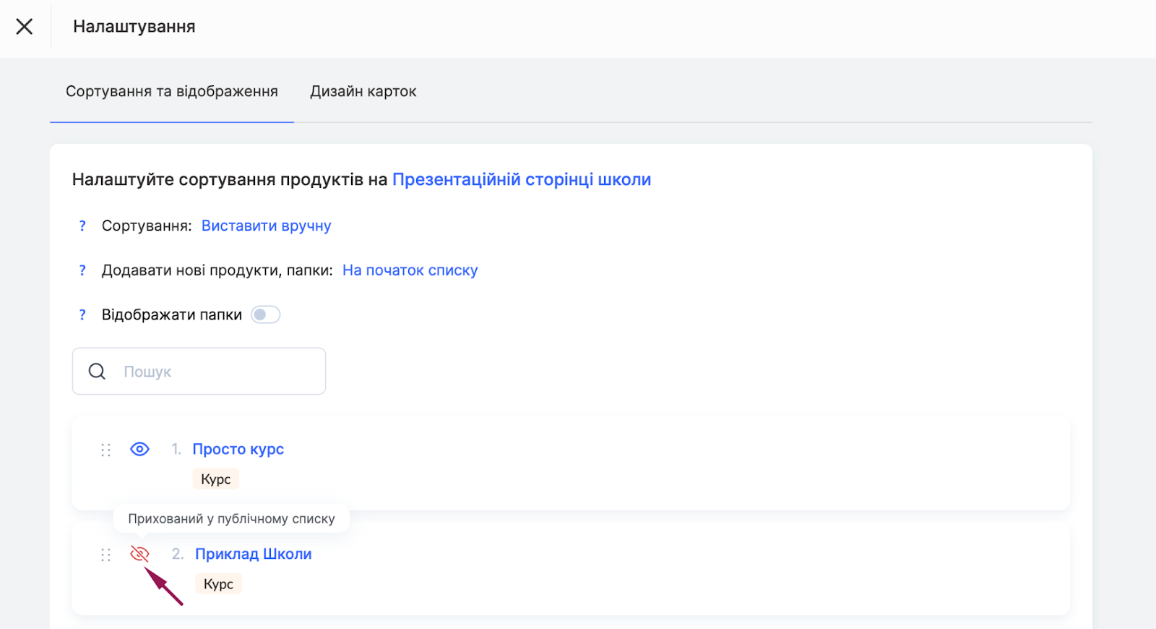This screenshot has width=1156, height=629.
Task: Close the Налаштування settings panel
Action: 25,27
